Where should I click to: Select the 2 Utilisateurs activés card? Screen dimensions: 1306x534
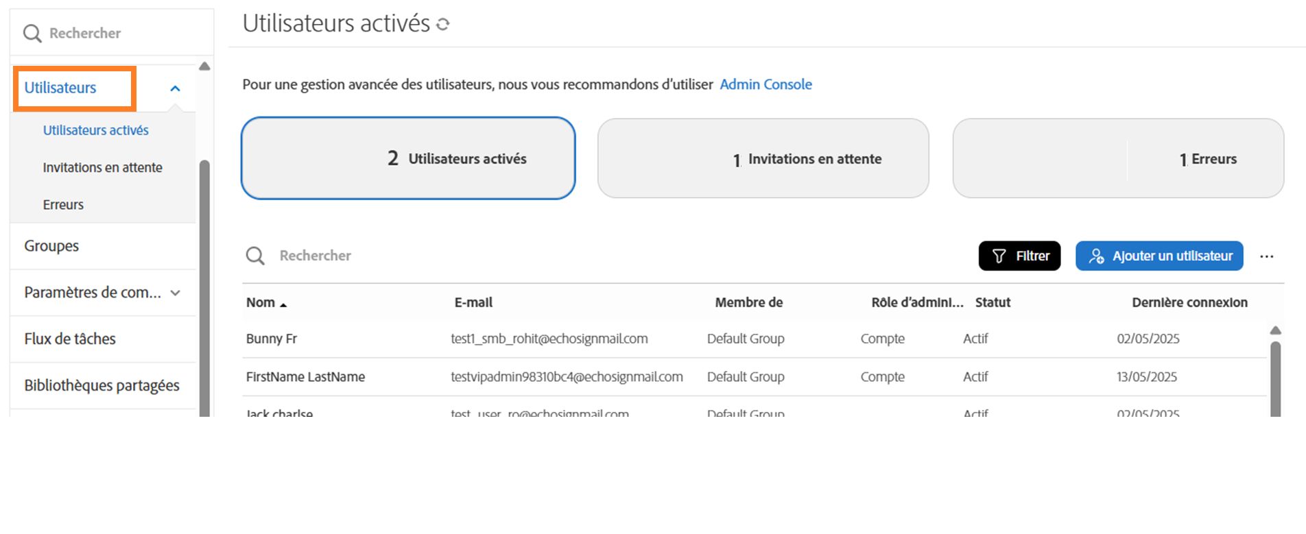click(408, 158)
